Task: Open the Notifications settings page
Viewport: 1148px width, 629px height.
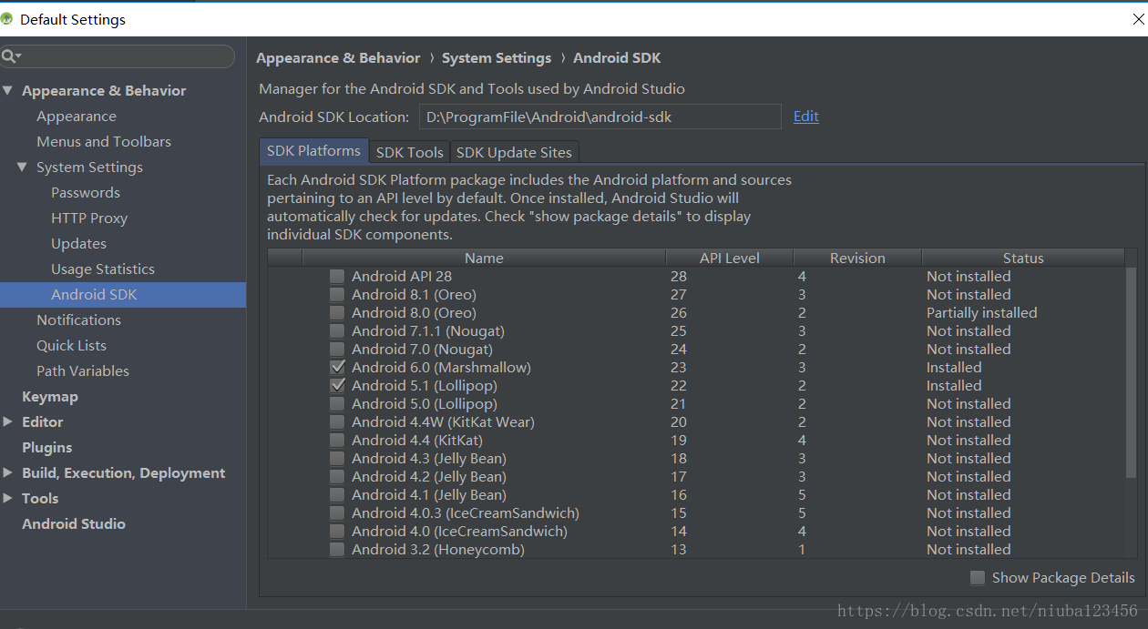Action: point(79,320)
